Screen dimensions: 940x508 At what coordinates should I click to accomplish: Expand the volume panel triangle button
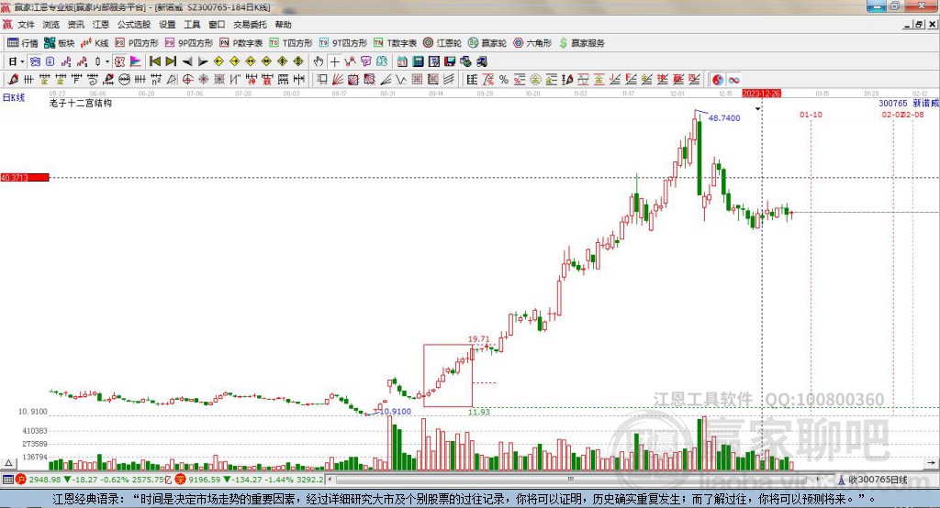tap(8, 463)
